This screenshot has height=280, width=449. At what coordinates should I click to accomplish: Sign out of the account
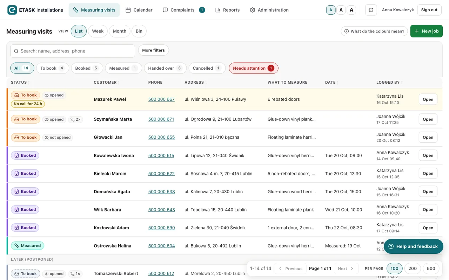pos(429,10)
